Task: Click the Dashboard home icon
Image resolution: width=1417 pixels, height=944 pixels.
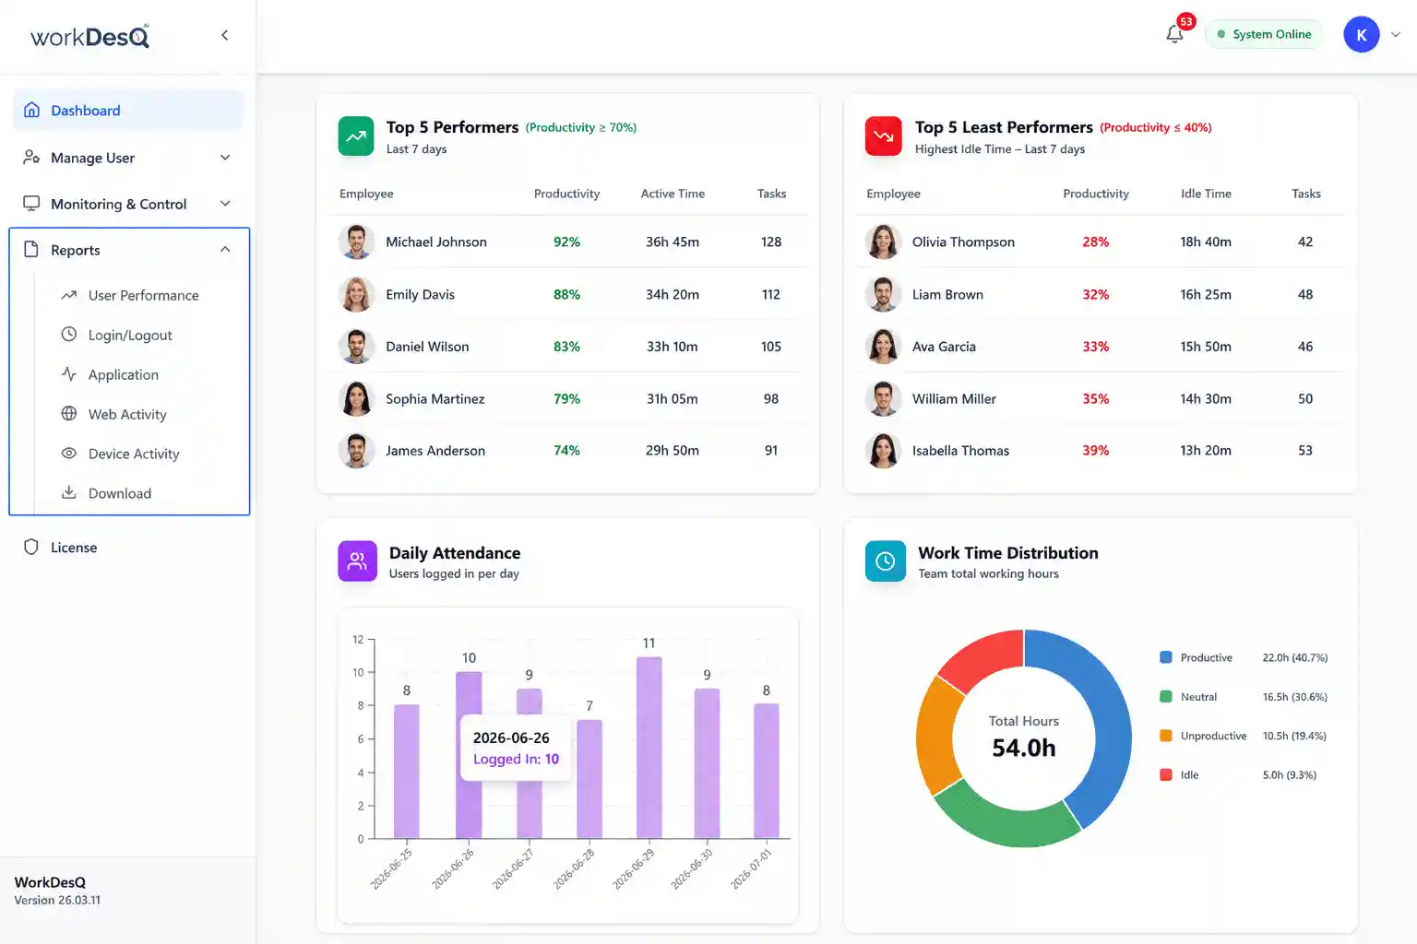Action: click(31, 110)
